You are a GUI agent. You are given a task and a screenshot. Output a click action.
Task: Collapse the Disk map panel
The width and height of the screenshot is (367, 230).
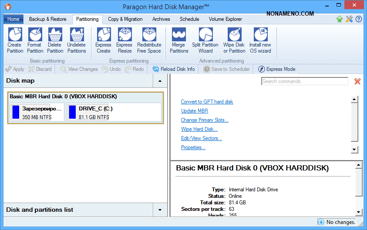tap(160, 81)
